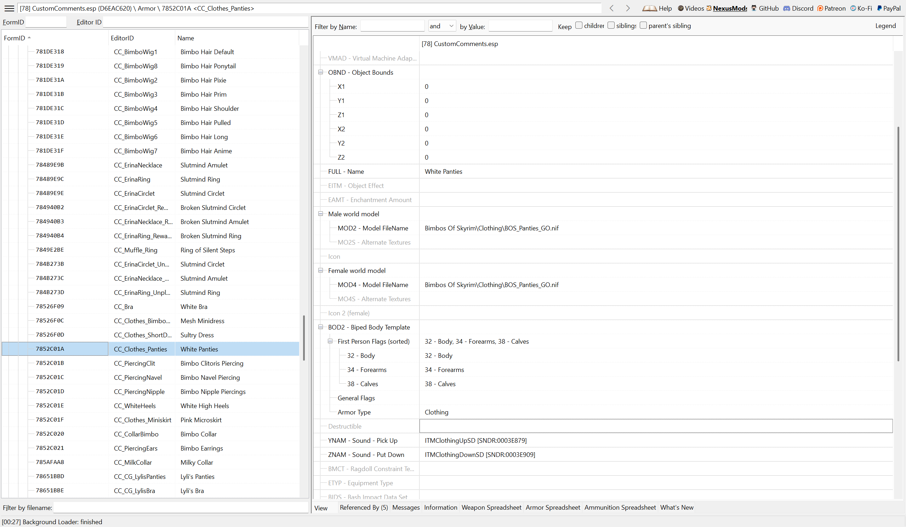Viewport: 906px width, 527px height.
Task: Open the Help book icon
Action: click(x=650, y=8)
